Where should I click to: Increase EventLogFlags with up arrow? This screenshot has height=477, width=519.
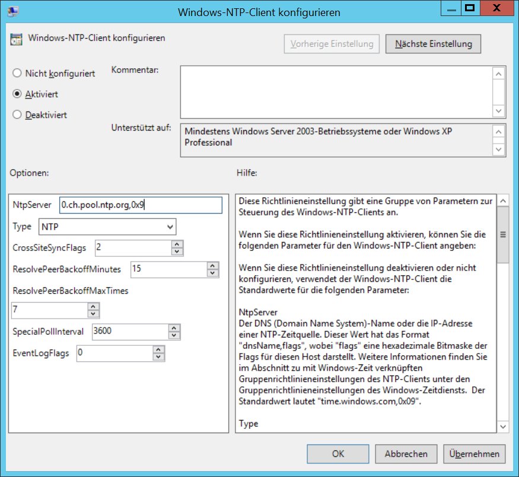point(158,350)
